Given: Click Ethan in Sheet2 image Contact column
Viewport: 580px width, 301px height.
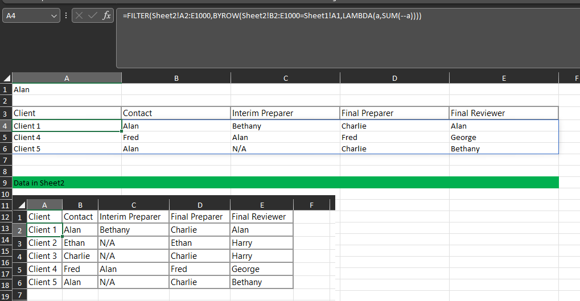Looking at the screenshot, I should click(80, 243).
